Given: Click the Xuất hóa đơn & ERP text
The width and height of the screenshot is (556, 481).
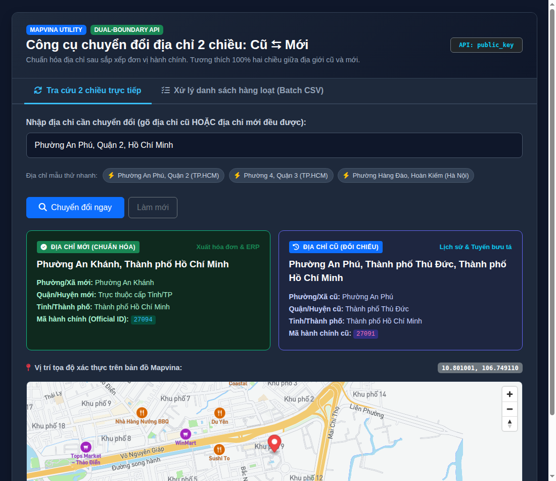Looking at the screenshot, I should 228,247.
